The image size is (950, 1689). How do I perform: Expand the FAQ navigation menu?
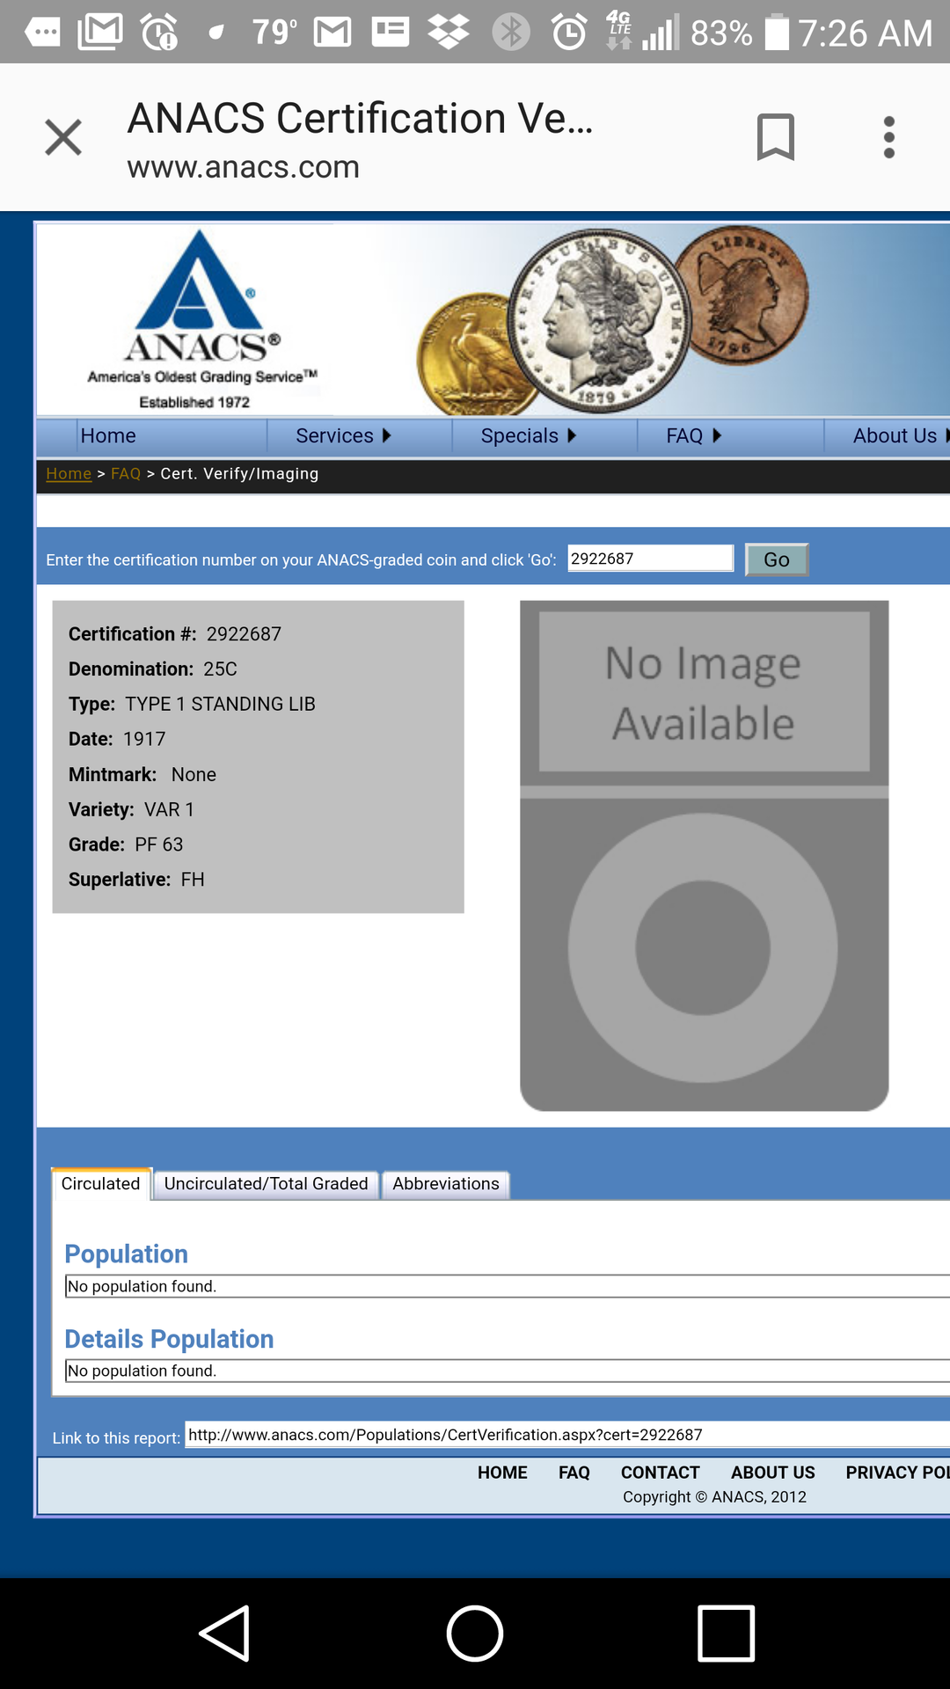tap(693, 435)
